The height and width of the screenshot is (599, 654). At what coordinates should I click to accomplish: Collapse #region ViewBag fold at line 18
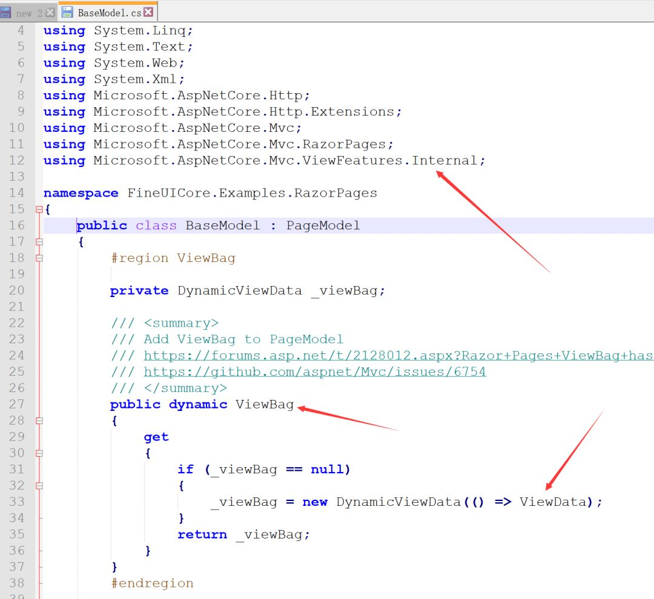pos(39,258)
